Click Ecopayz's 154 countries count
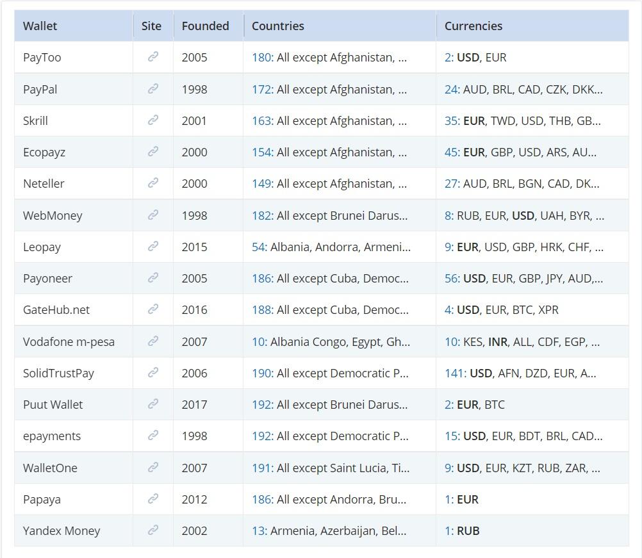642x558 pixels. [x=263, y=152]
